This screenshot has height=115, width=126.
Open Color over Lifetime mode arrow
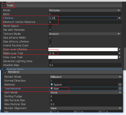120,50
